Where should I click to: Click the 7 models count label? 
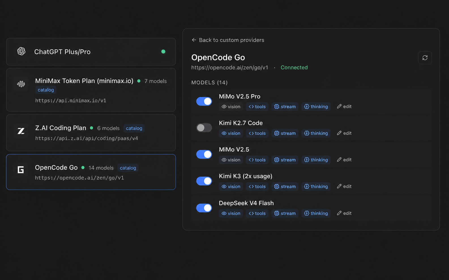click(x=155, y=81)
